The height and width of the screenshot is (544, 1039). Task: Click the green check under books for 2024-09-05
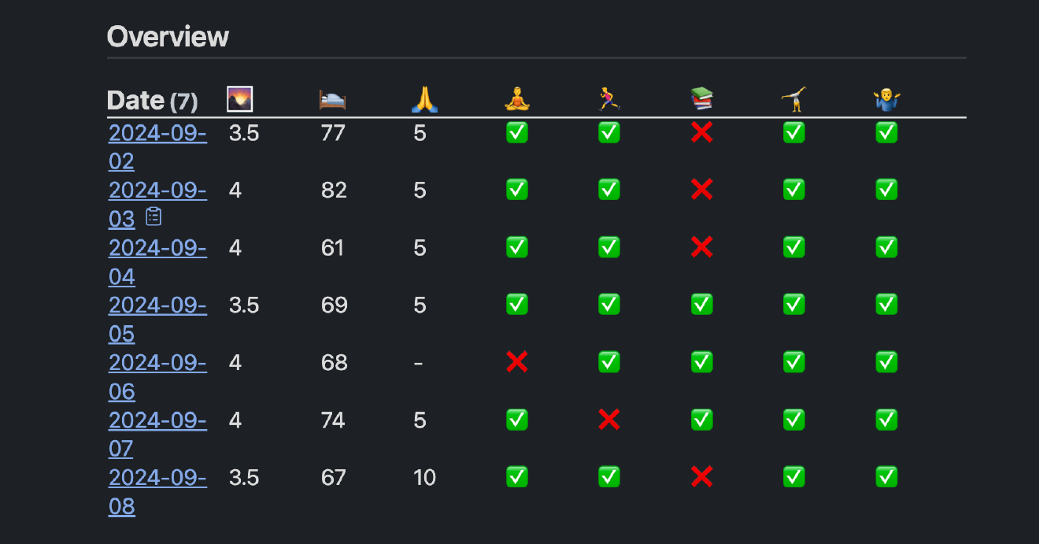[x=701, y=305]
